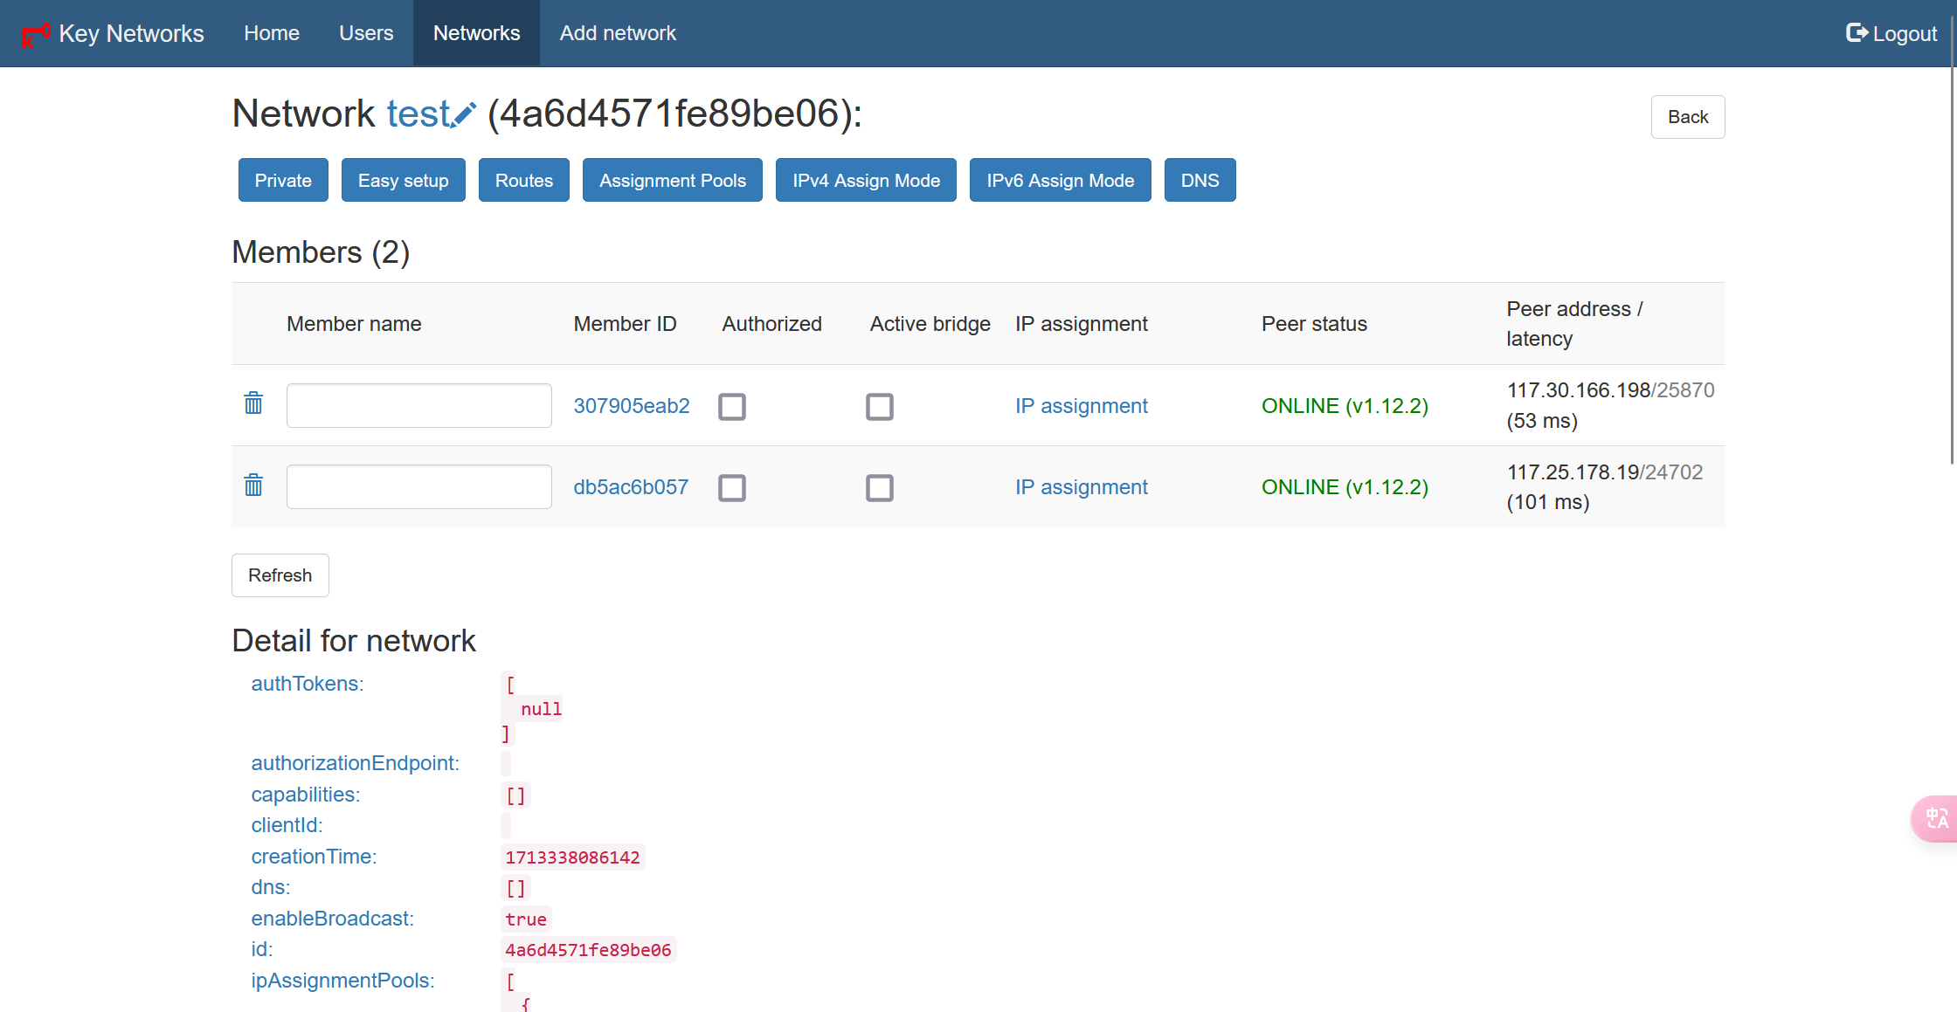Open the pink translate floating widget
Viewport: 1957px width, 1012px height.
coord(1936,818)
